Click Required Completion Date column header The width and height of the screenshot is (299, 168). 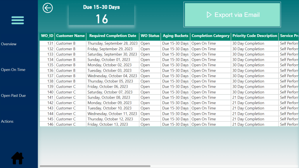(113, 36)
